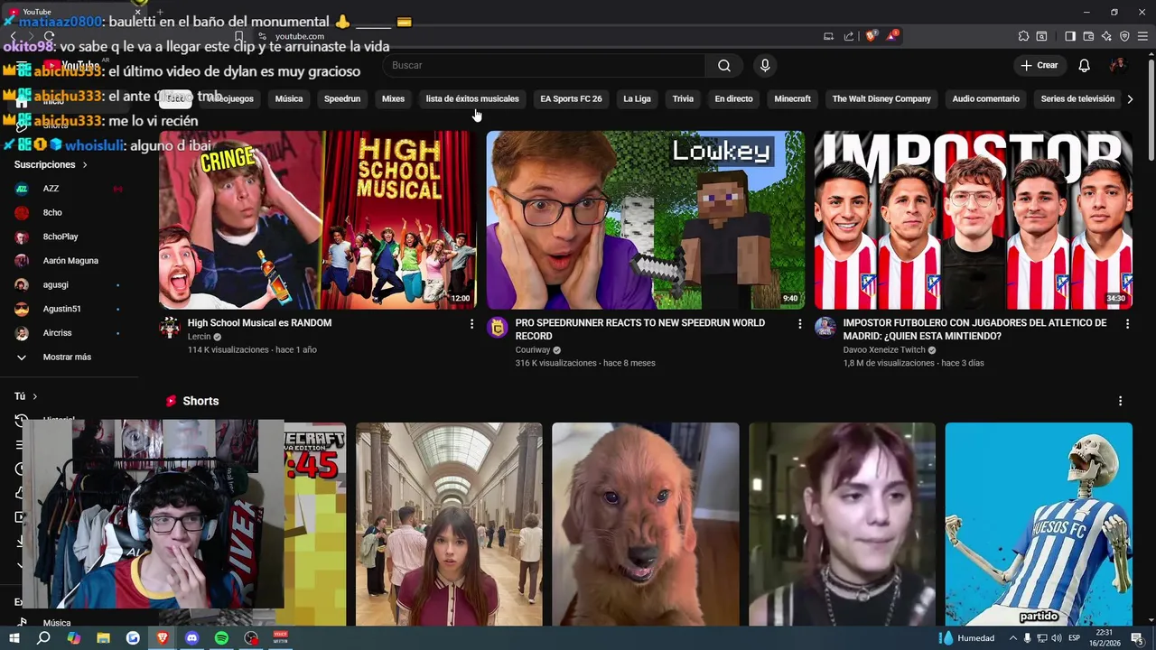Select the La Liga chip
This screenshot has width=1156, height=650.
pos(637,98)
